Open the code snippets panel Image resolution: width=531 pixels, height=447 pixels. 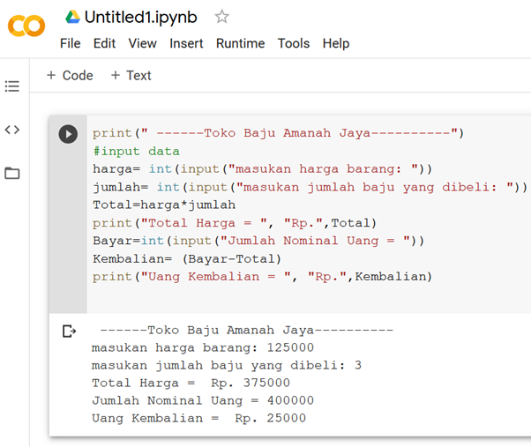(x=12, y=130)
